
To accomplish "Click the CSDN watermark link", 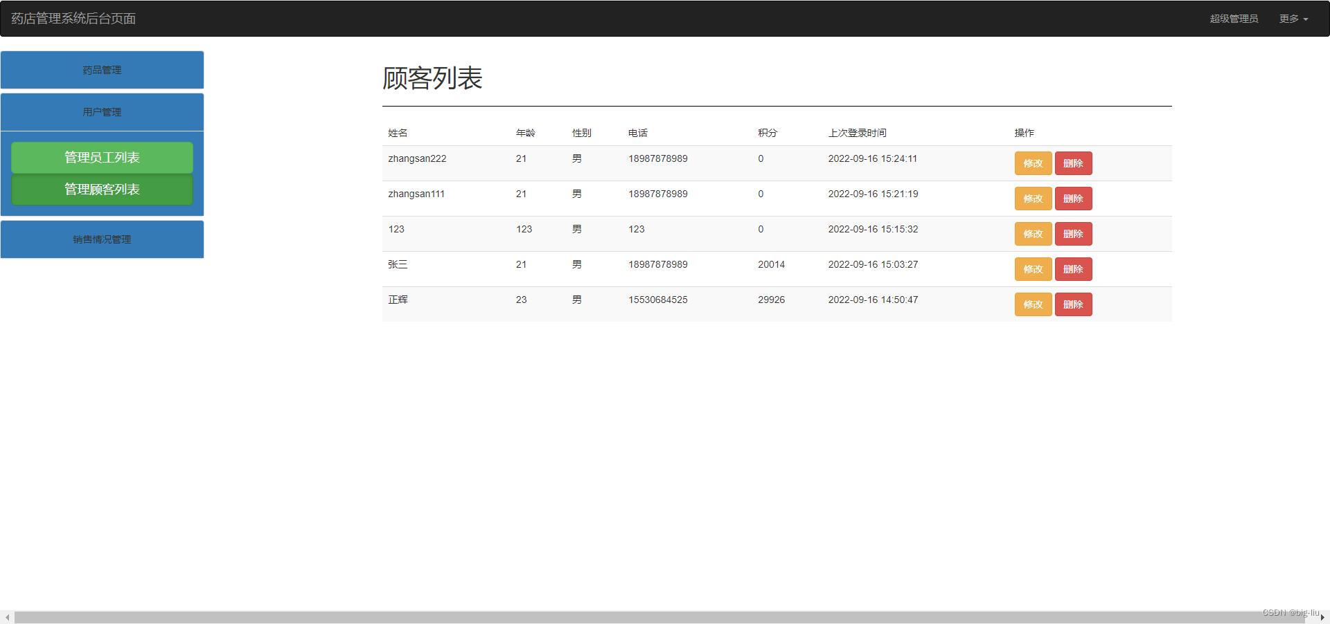I will coord(1293,612).
